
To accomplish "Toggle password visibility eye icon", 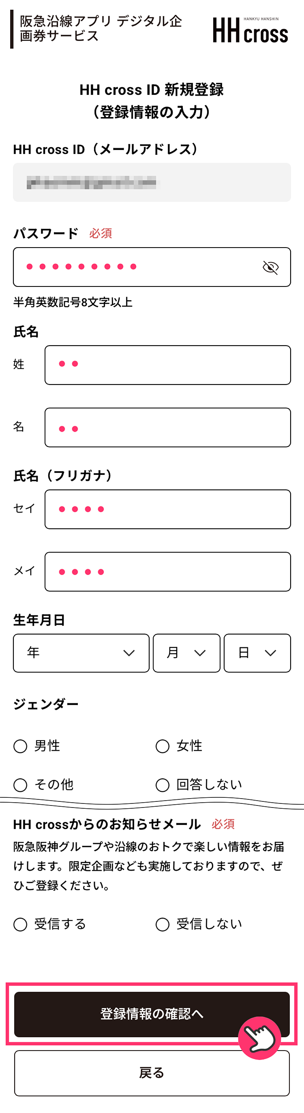I will tap(271, 267).
